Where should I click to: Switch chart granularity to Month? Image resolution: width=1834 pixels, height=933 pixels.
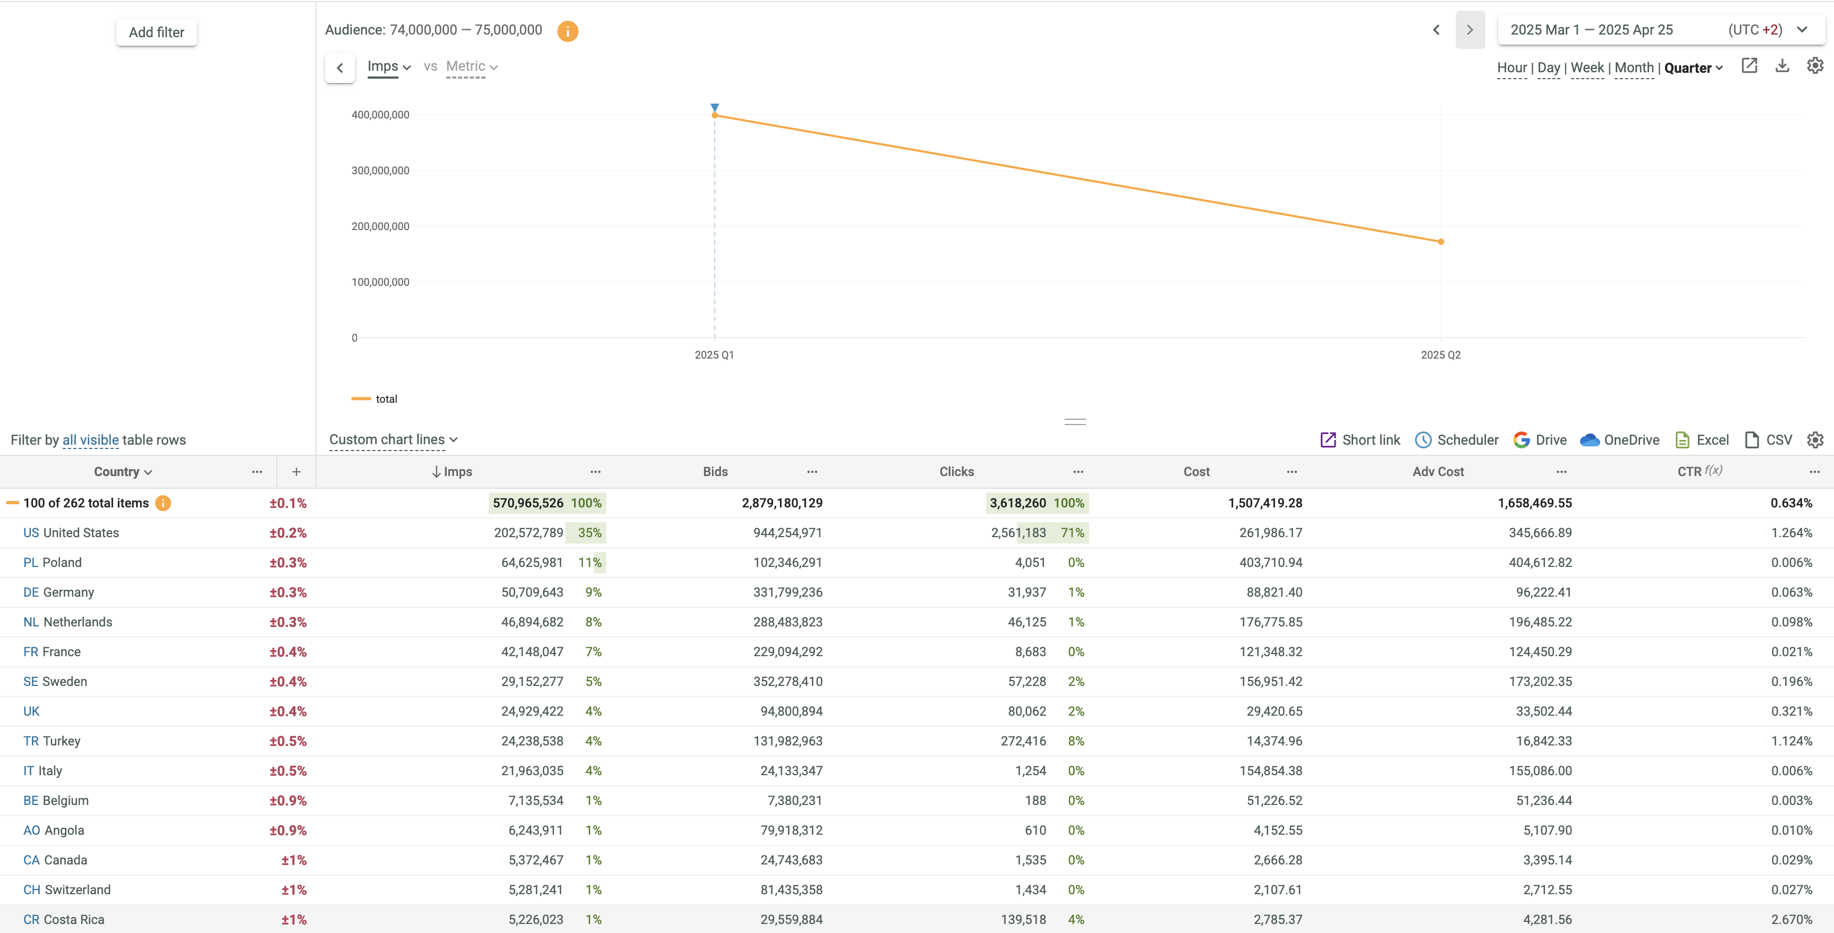[1633, 67]
